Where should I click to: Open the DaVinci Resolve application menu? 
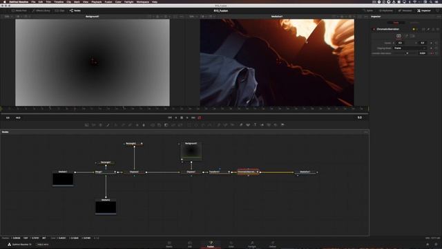coord(19,1)
